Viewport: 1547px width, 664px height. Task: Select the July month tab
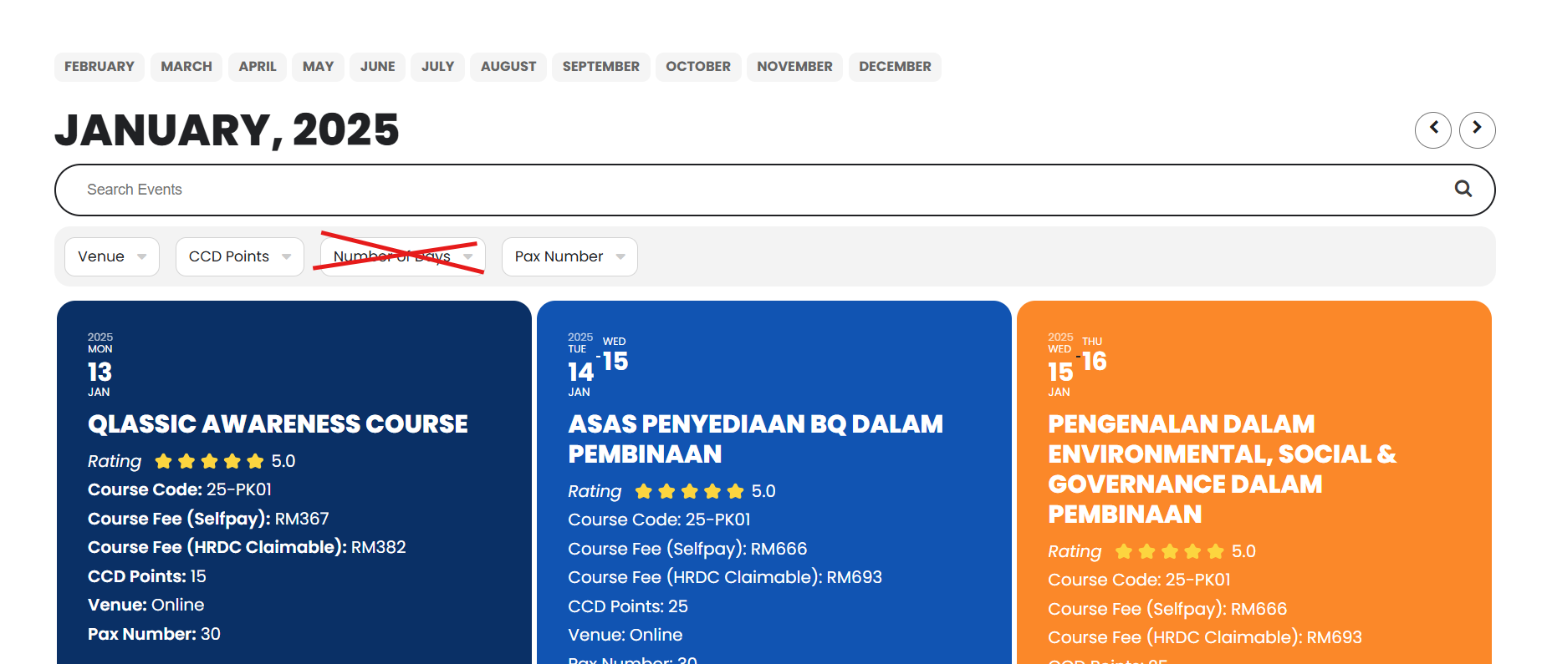437,67
